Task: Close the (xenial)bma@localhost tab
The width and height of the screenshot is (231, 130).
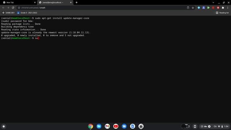Action: [71, 3]
